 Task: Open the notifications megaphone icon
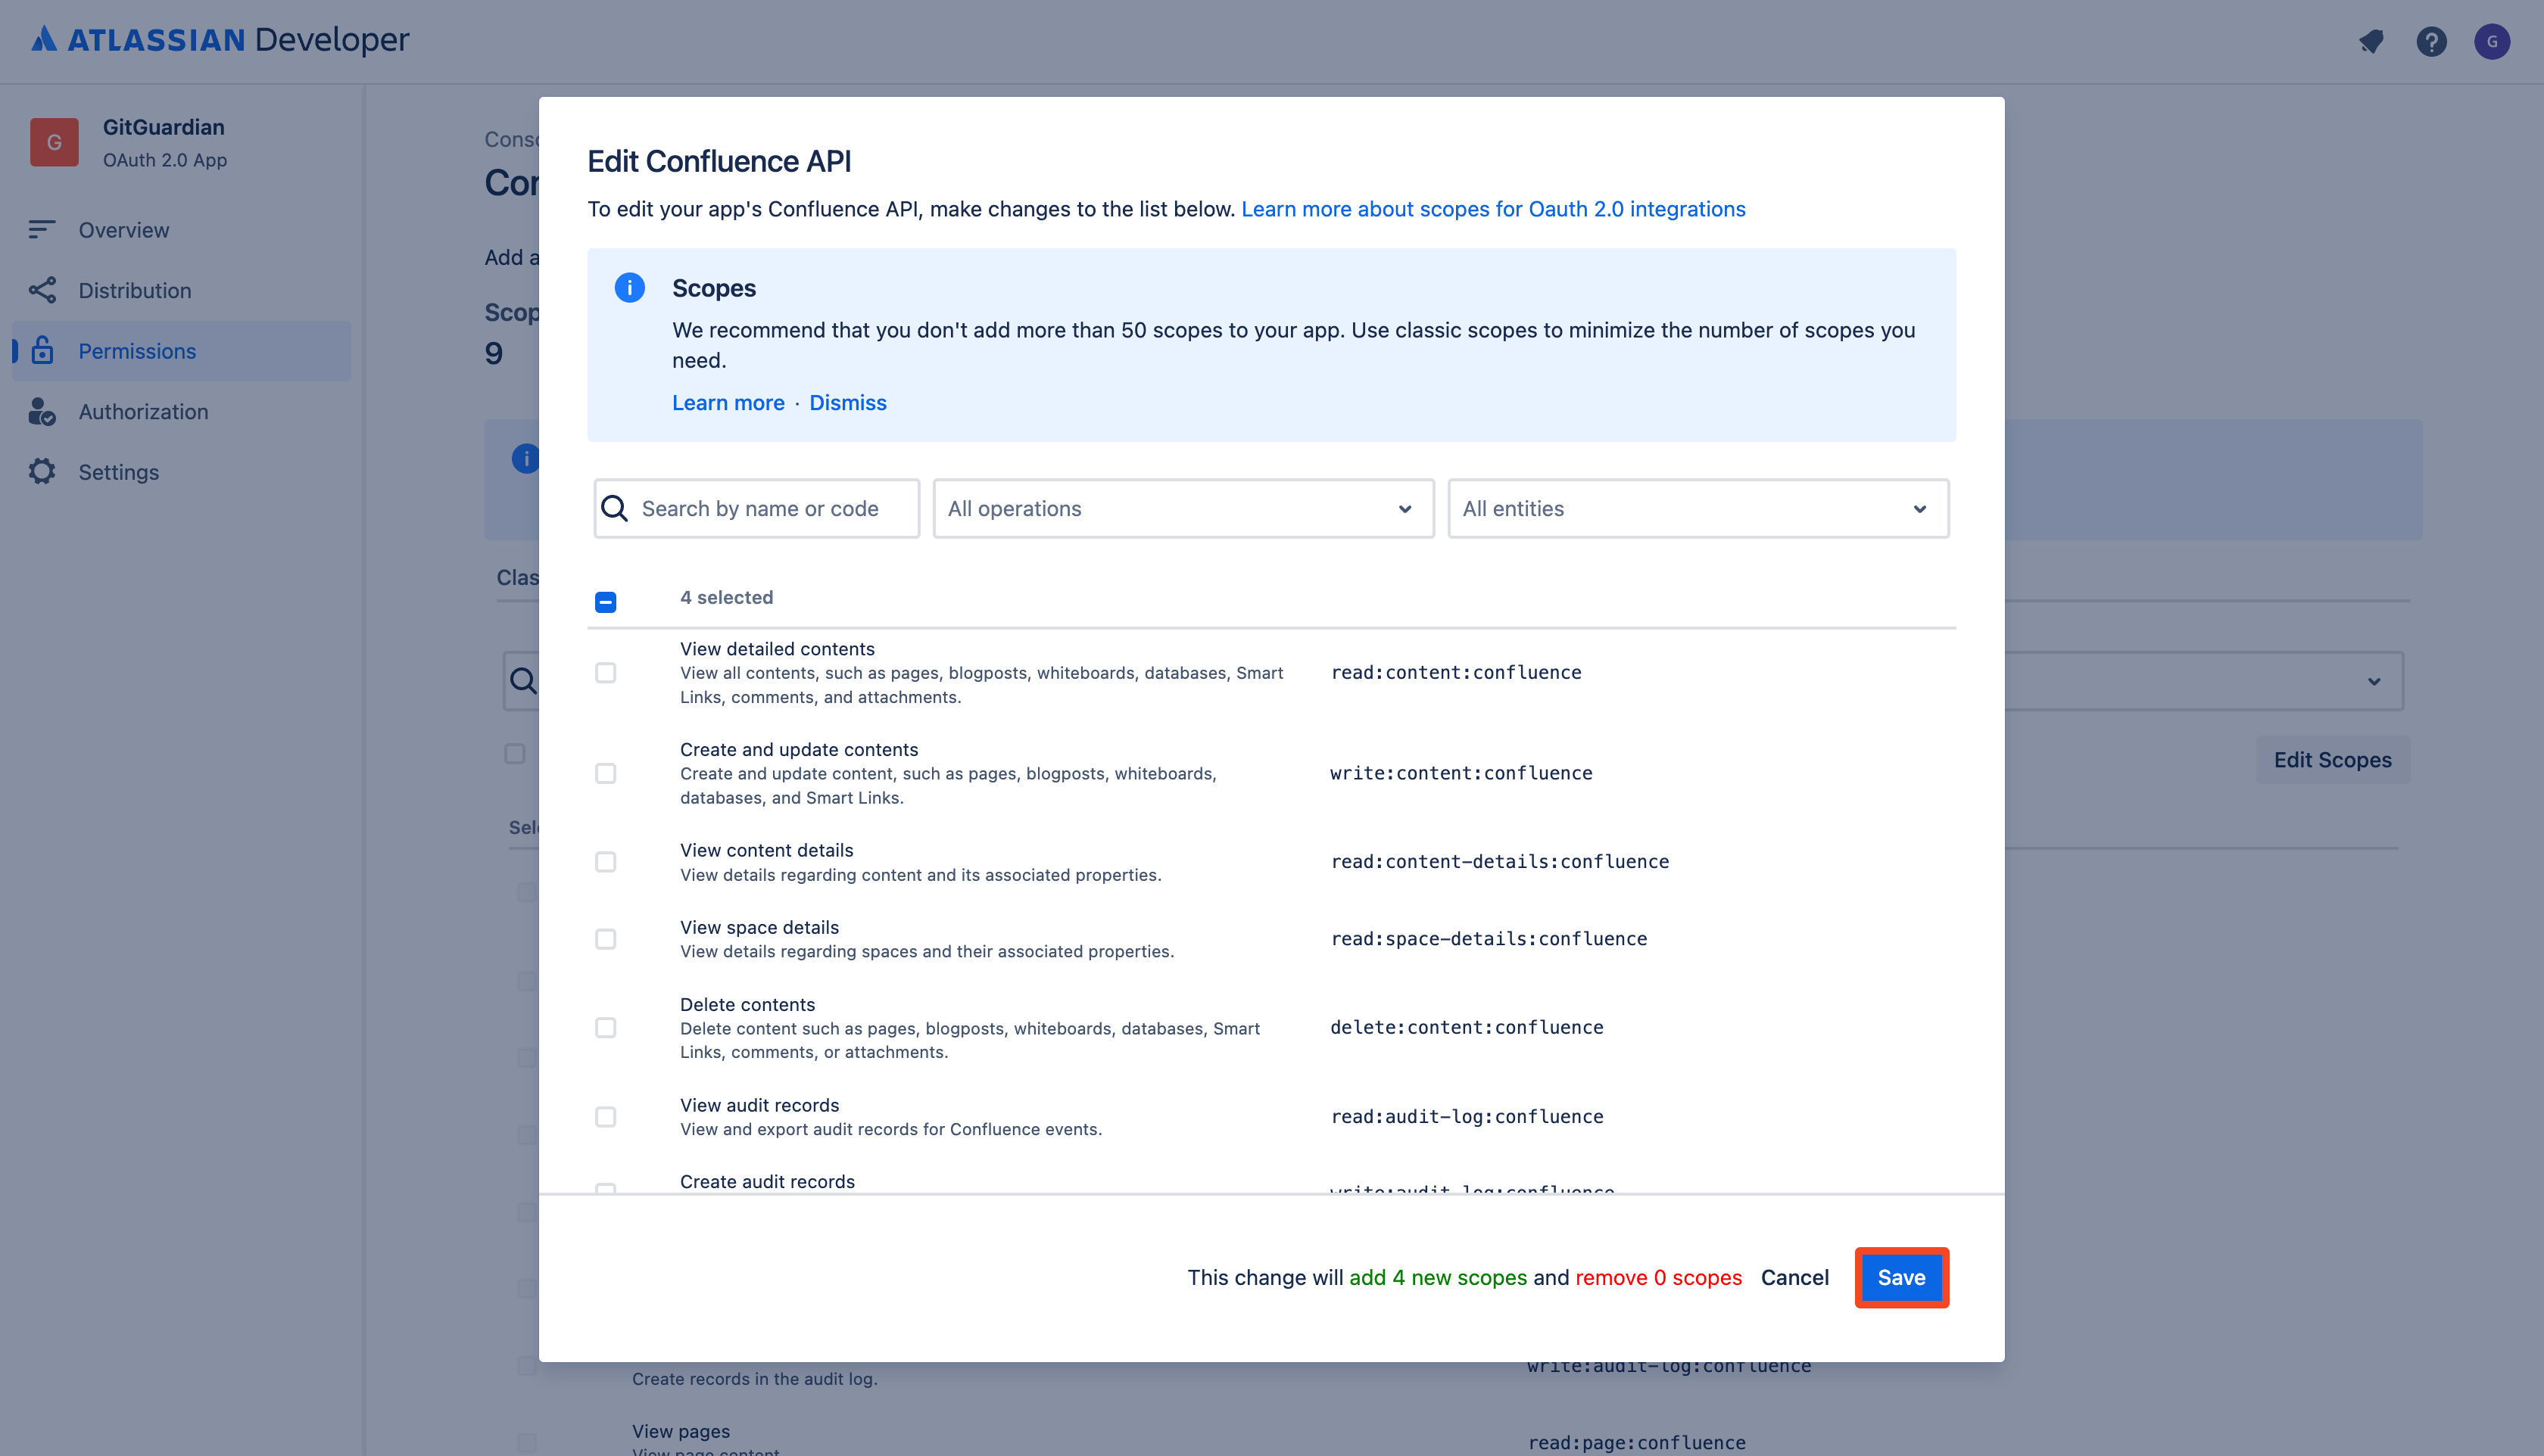(x=2371, y=41)
